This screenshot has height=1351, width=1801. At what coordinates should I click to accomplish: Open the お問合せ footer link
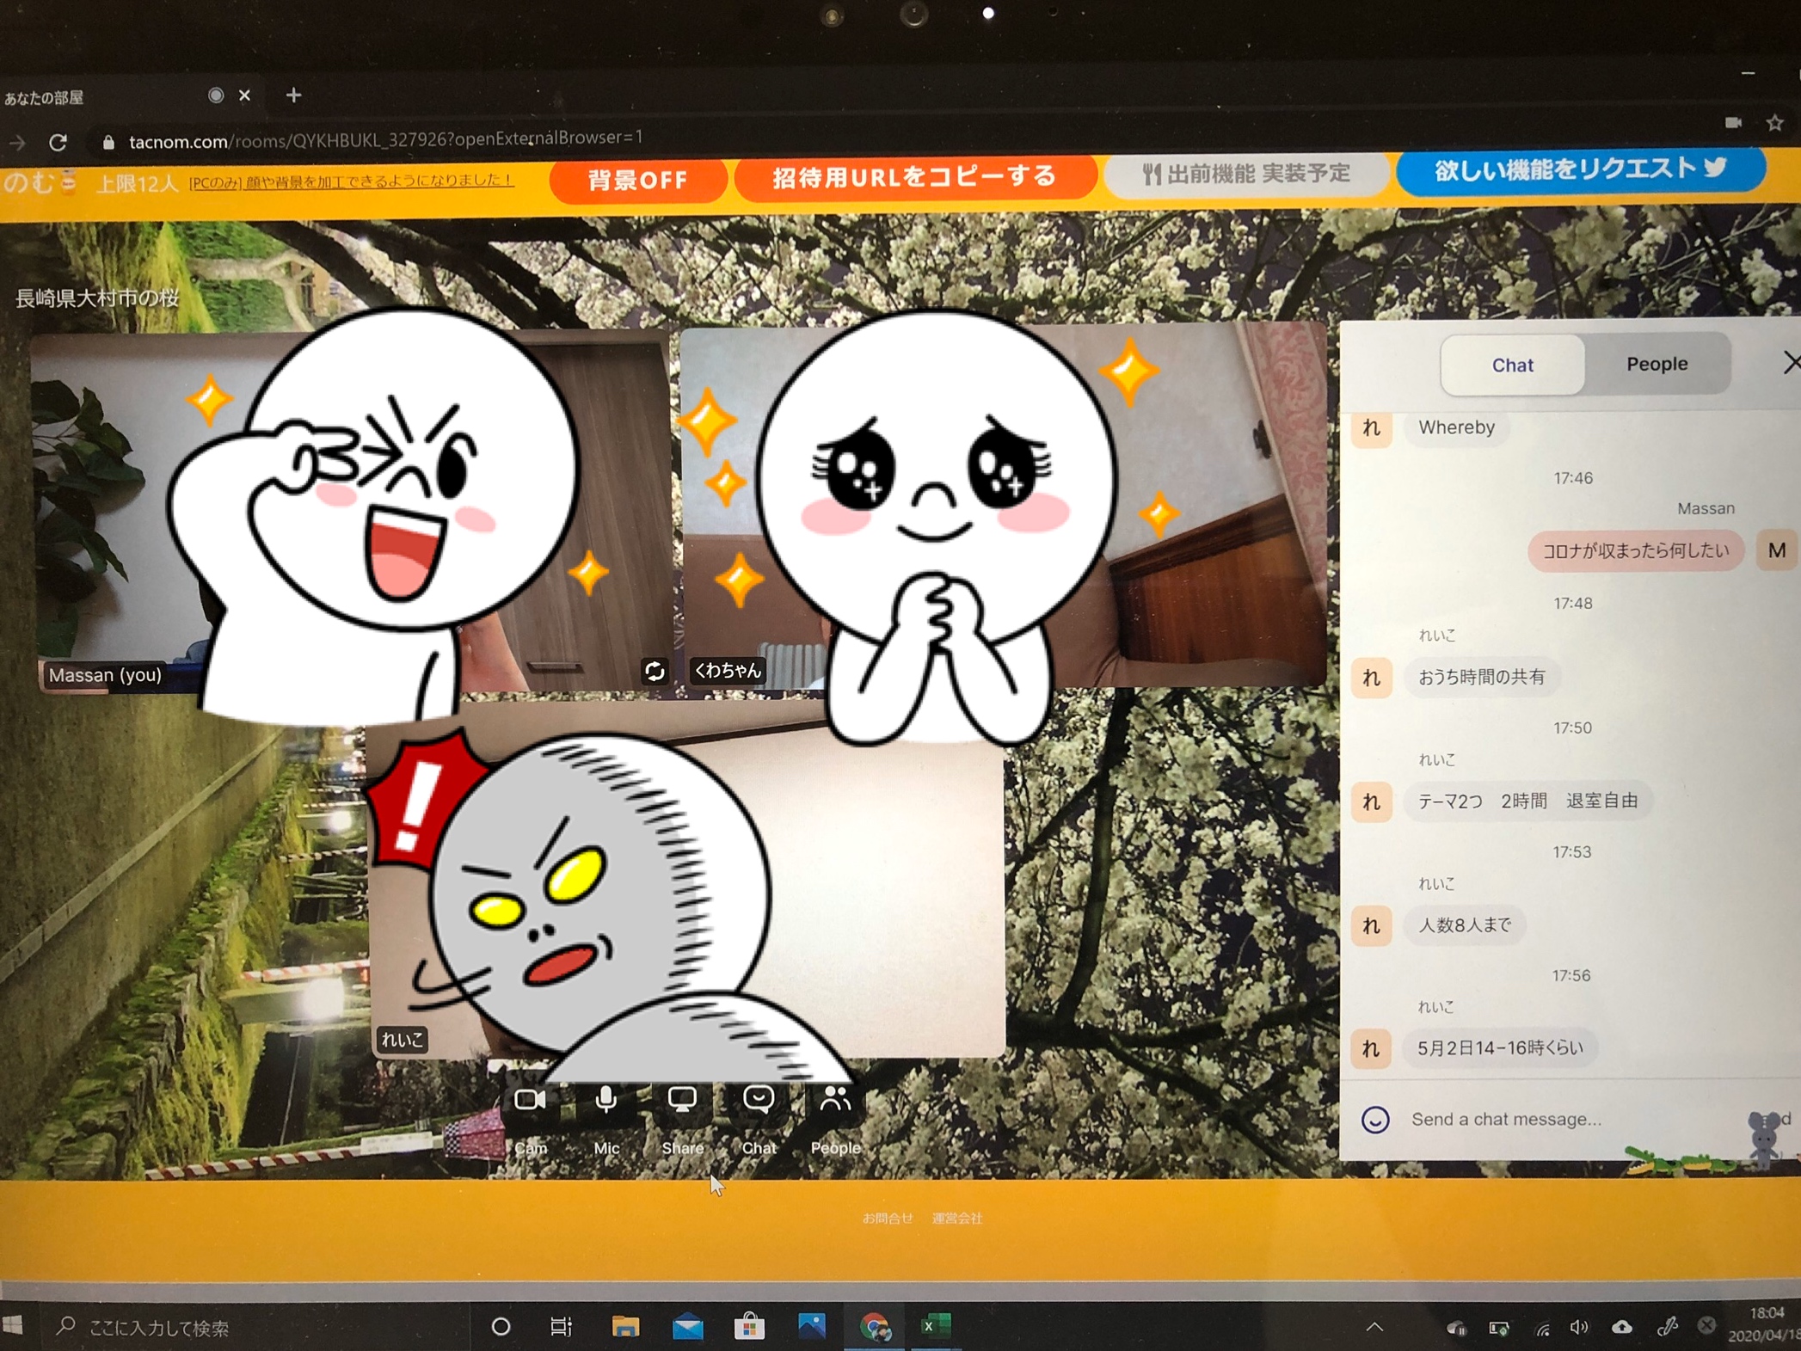[x=888, y=1218]
